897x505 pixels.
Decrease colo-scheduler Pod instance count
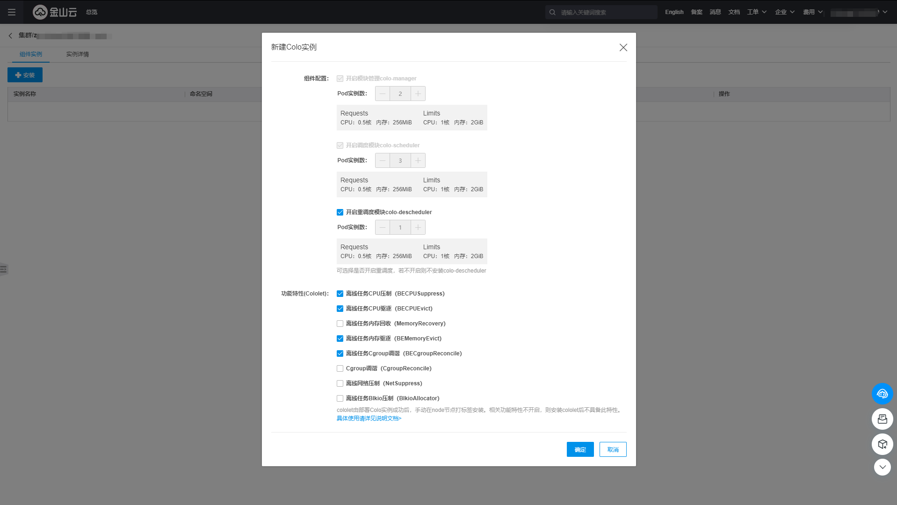click(383, 160)
